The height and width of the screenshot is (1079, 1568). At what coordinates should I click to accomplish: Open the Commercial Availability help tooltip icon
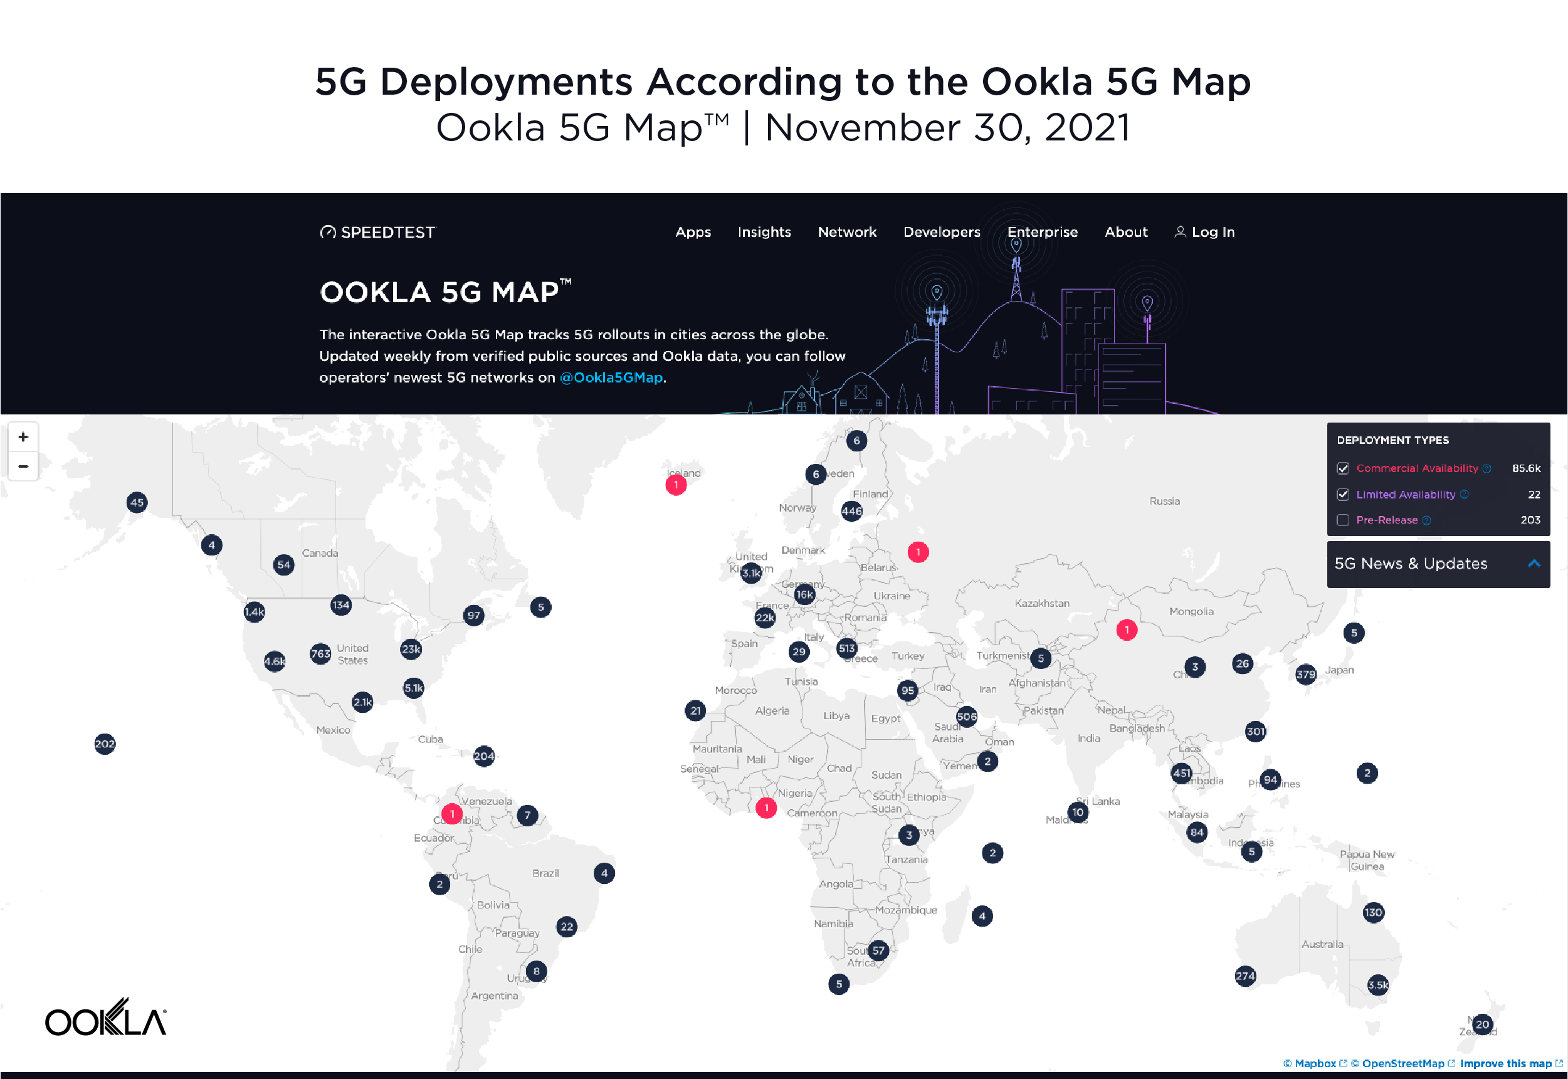tap(1487, 468)
